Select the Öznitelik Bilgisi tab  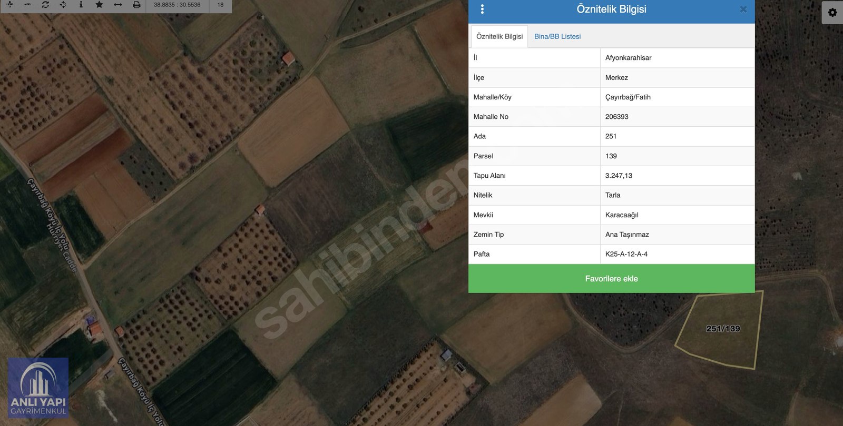(x=499, y=36)
